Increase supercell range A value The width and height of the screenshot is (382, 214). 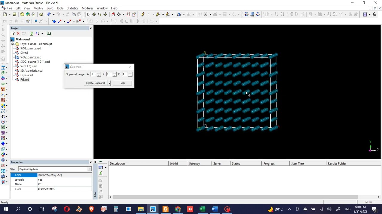point(99,73)
